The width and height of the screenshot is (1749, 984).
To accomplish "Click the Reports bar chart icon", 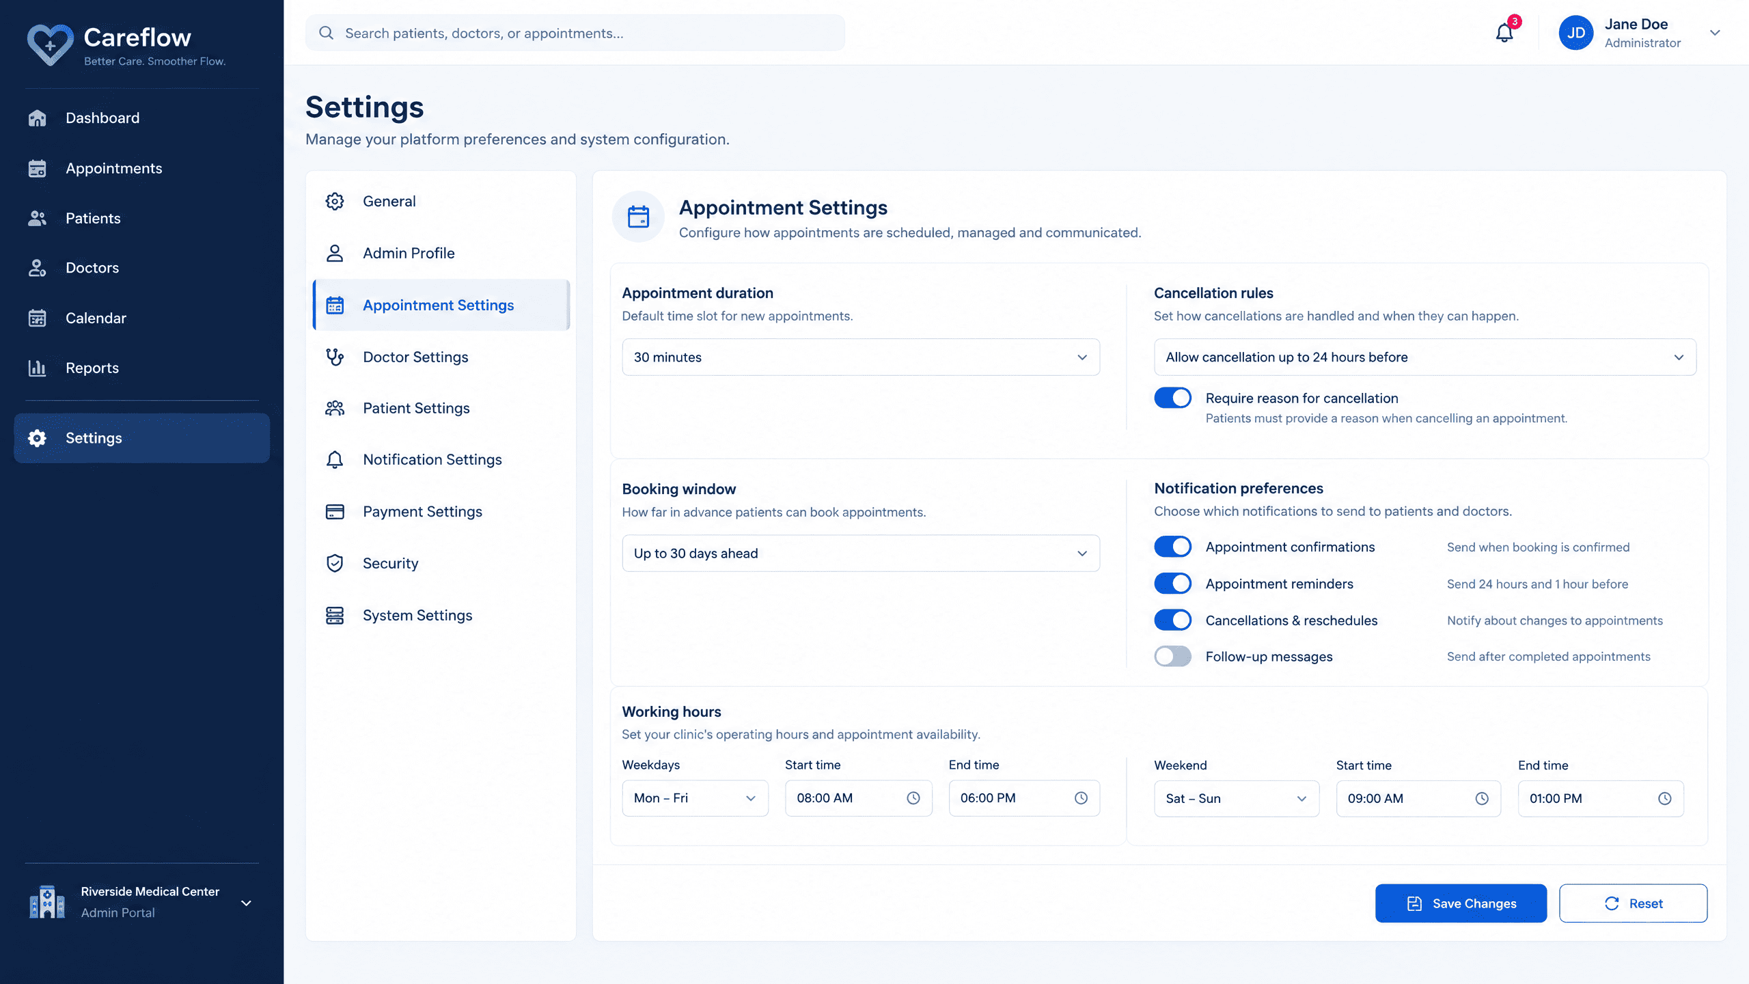I will click(x=38, y=368).
